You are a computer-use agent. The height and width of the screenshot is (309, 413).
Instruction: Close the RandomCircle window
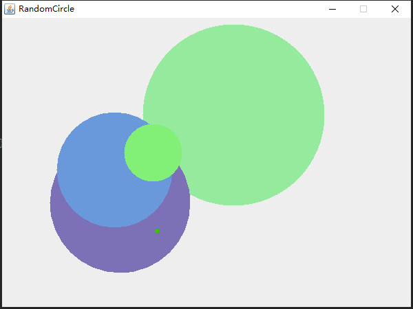point(395,9)
